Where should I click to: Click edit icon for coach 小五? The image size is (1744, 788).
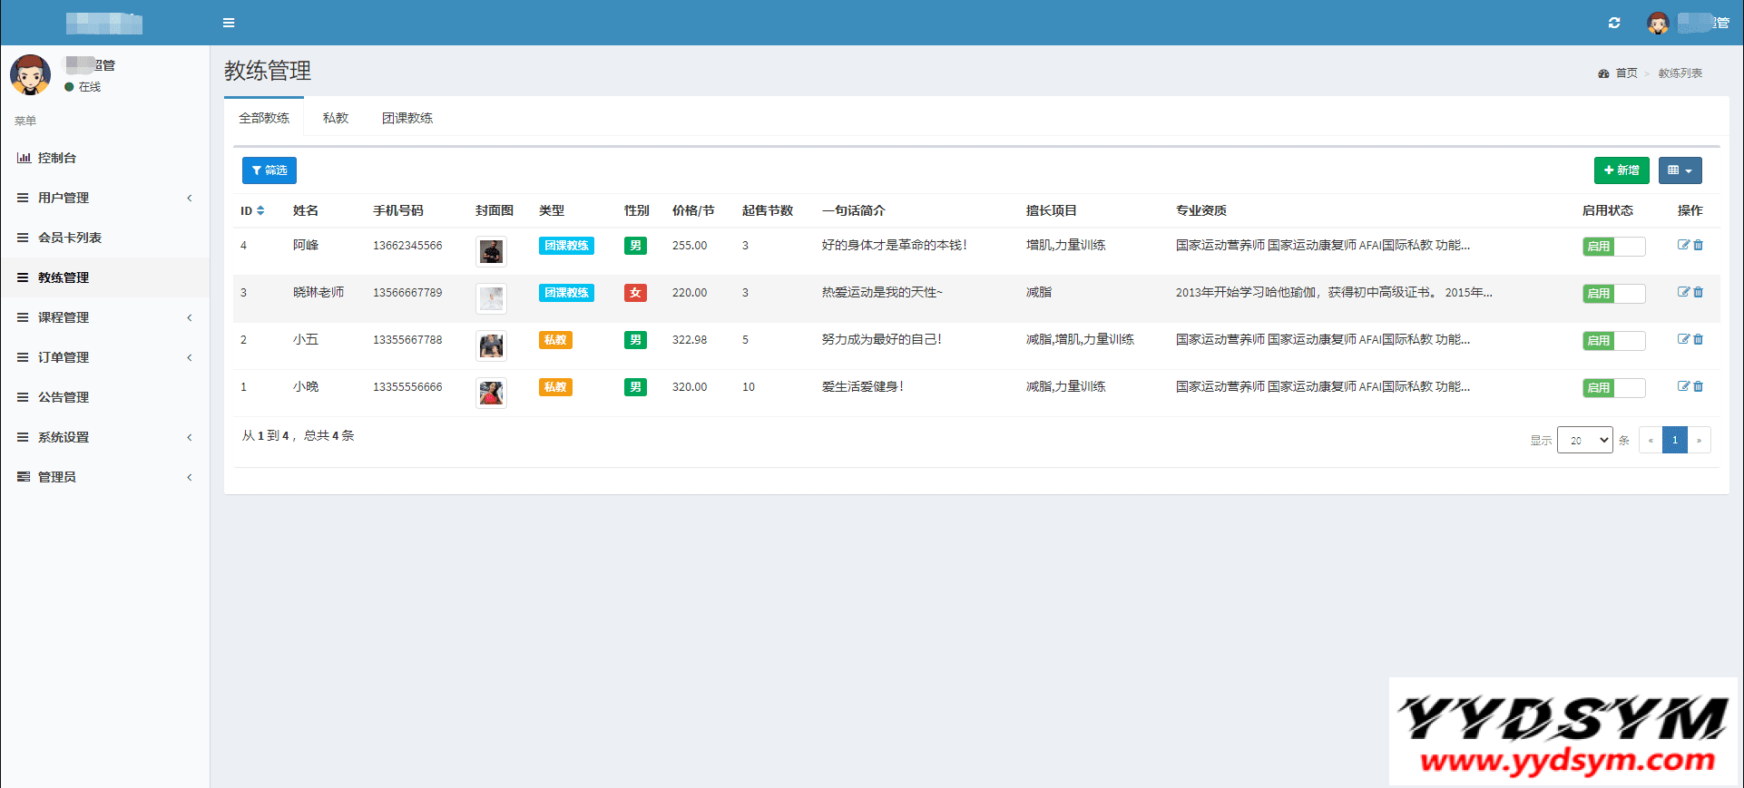pyautogui.click(x=1683, y=339)
